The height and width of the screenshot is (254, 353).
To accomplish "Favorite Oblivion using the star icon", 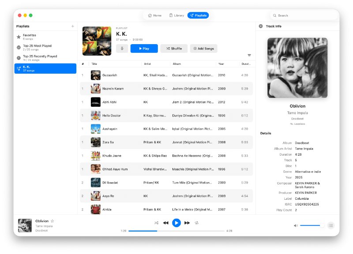I will pos(53,220).
